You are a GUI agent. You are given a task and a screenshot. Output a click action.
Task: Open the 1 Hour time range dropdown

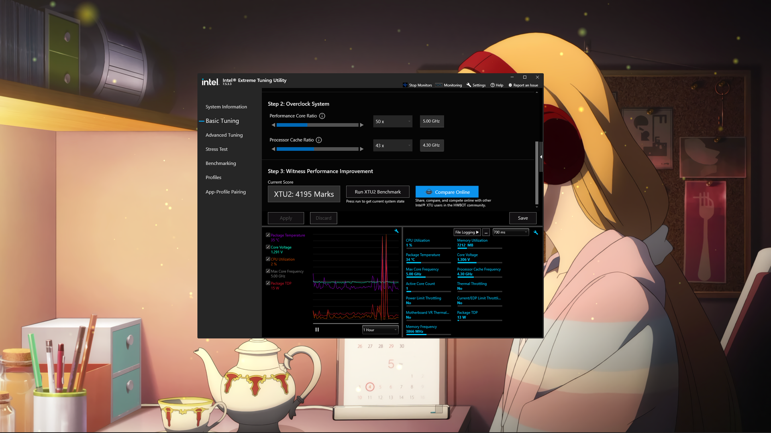click(380, 330)
